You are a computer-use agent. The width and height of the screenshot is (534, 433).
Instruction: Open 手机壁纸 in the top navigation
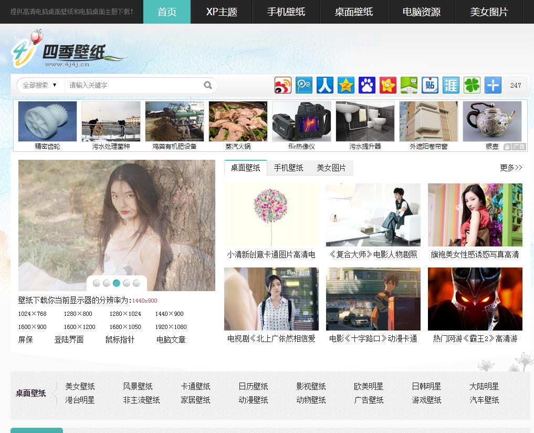286,12
